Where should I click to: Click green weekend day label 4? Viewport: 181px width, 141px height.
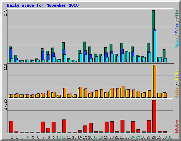28,137
